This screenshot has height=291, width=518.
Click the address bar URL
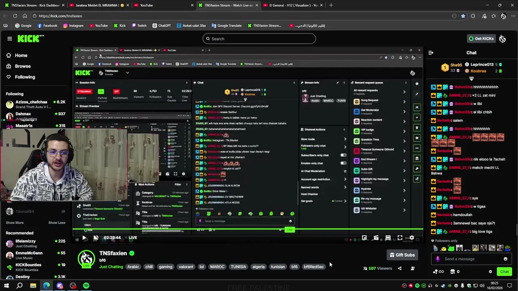coord(60,16)
